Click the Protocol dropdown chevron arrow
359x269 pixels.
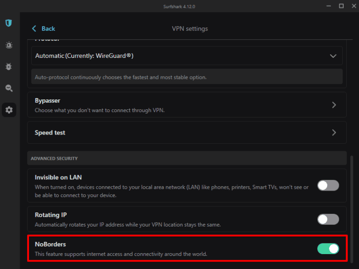point(333,56)
